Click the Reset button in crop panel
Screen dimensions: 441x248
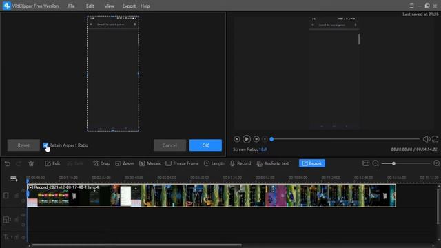[x=23, y=145]
